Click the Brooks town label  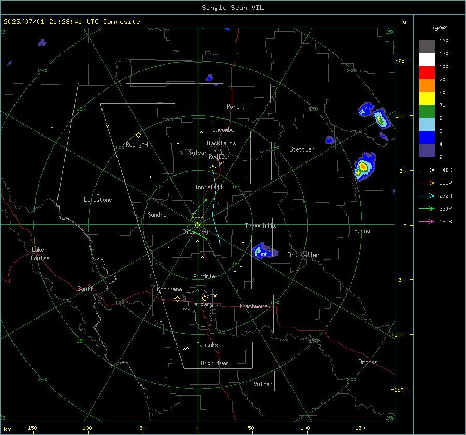368,362
